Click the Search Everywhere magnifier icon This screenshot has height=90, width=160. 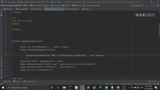[x=158, y=5]
